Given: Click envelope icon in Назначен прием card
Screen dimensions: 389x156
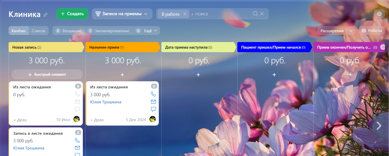Looking at the screenshot, I should pos(153,102).
